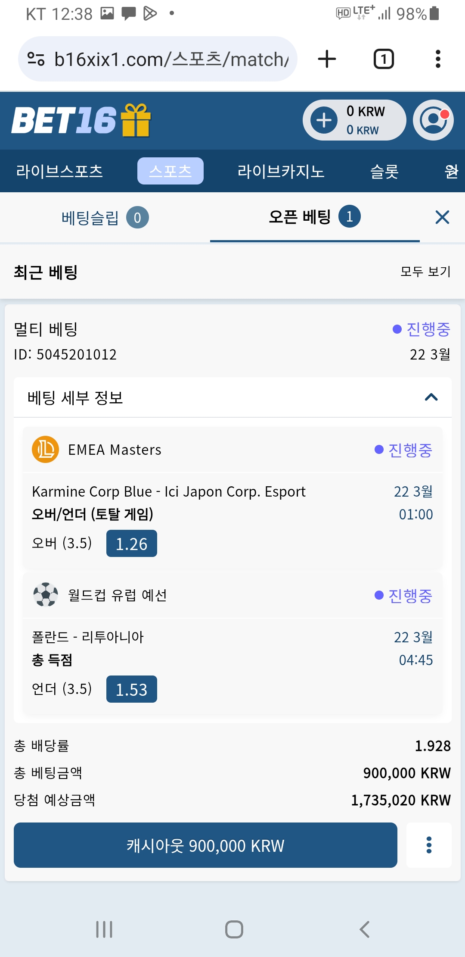Open the 라이브카지노 menu item

click(x=281, y=171)
